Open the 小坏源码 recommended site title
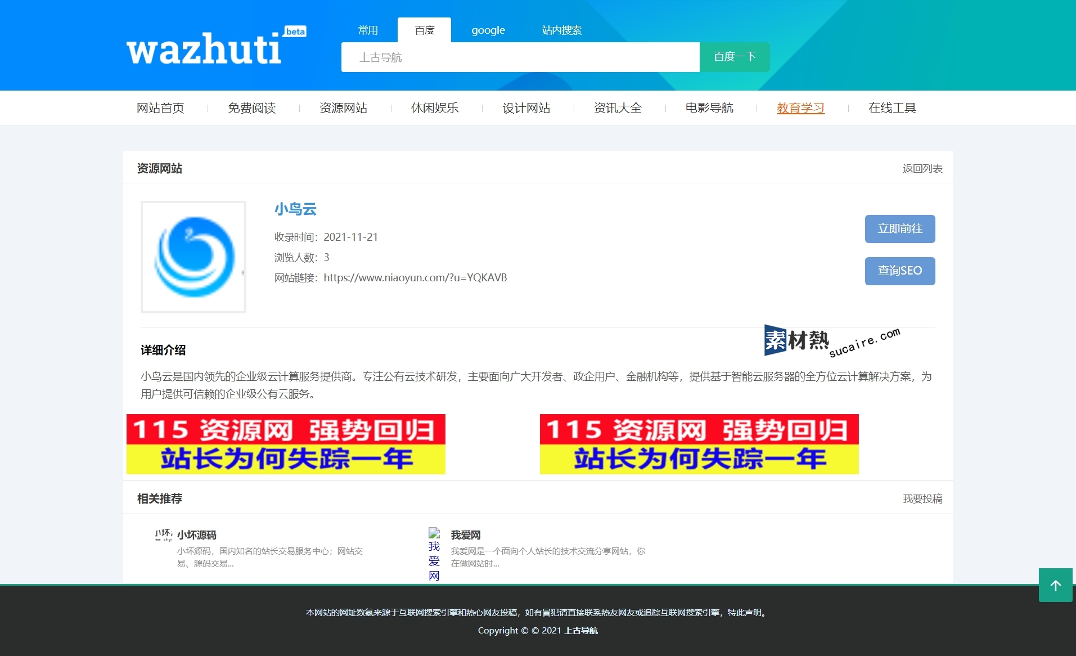This screenshot has height=656, width=1076. [x=196, y=535]
